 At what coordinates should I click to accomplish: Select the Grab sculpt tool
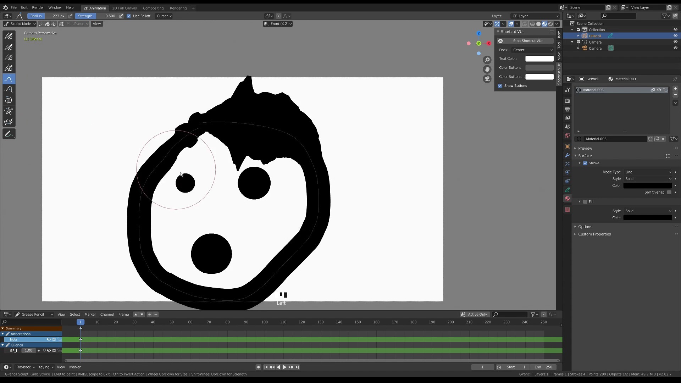click(x=9, y=79)
